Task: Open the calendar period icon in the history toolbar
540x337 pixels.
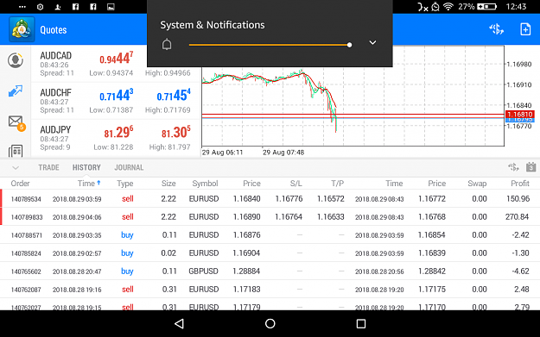Action: click(x=530, y=167)
